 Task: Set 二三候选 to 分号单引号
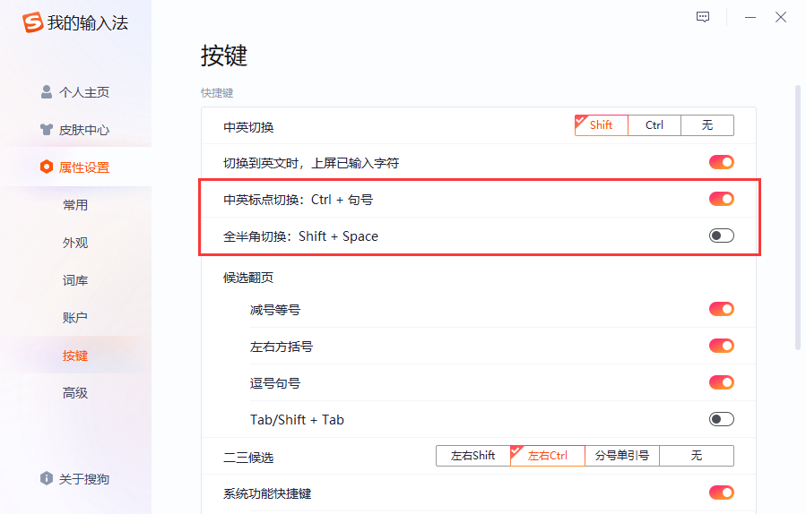pos(622,456)
